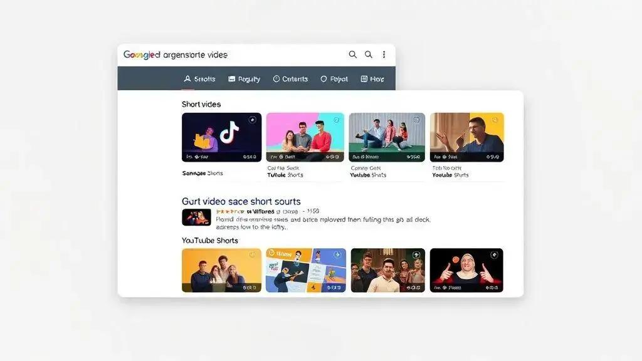The image size is (642, 361).
Task: Click corner badge on the thumbs-up video
Action: 495,255
